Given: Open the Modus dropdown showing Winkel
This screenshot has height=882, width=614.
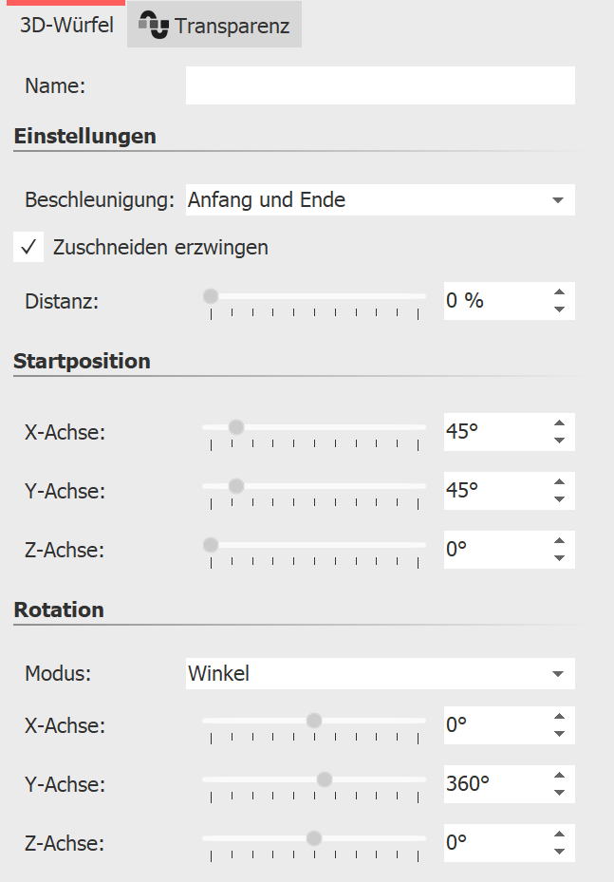Looking at the screenshot, I should pos(380,673).
